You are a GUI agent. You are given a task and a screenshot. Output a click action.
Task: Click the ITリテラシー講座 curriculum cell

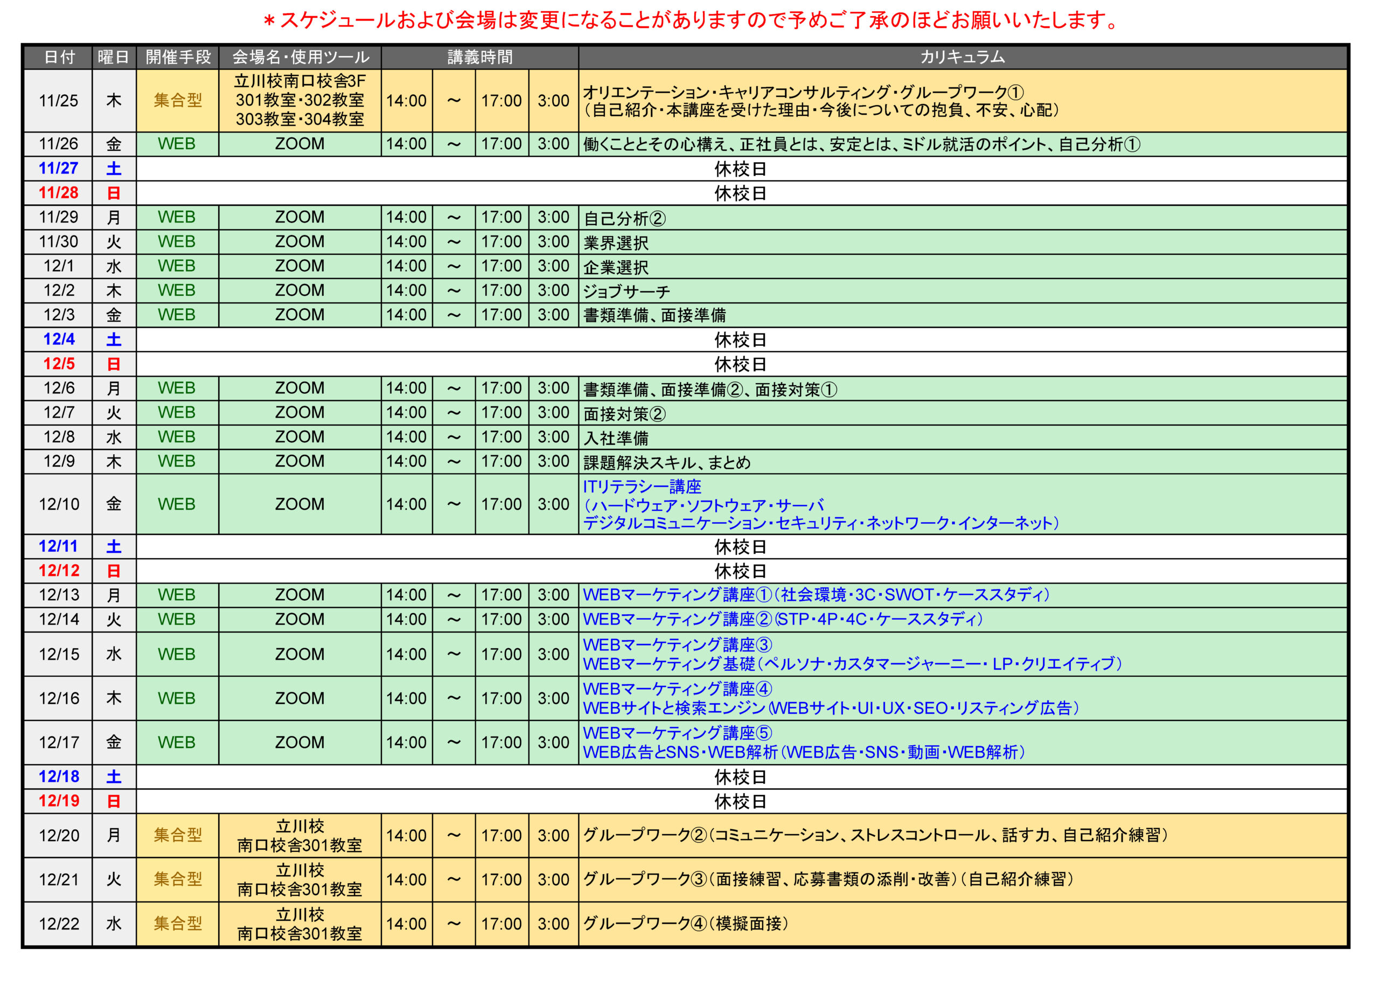click(x=963, y=504)
